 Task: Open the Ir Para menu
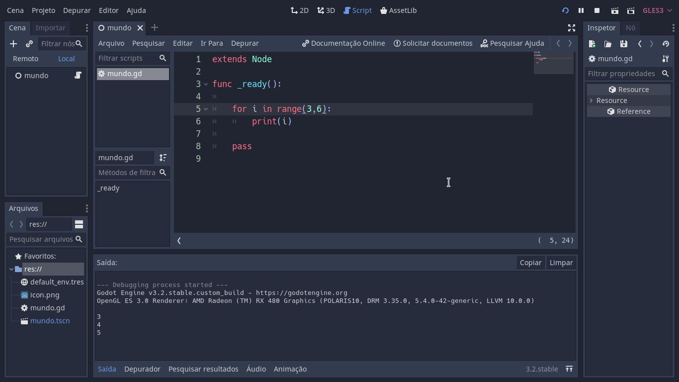[212, 43]
